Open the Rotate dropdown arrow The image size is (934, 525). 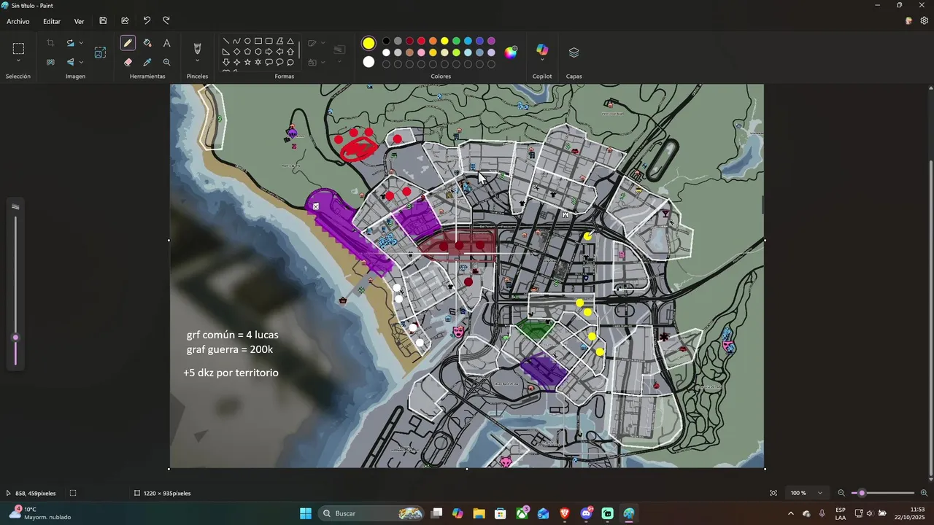click(x=80, y=43)
